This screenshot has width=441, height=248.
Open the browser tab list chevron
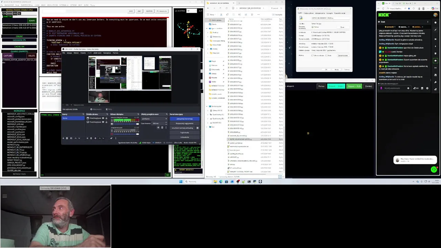click(x=379, y=3)
